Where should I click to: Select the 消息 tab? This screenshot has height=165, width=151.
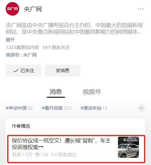(56, 92)
